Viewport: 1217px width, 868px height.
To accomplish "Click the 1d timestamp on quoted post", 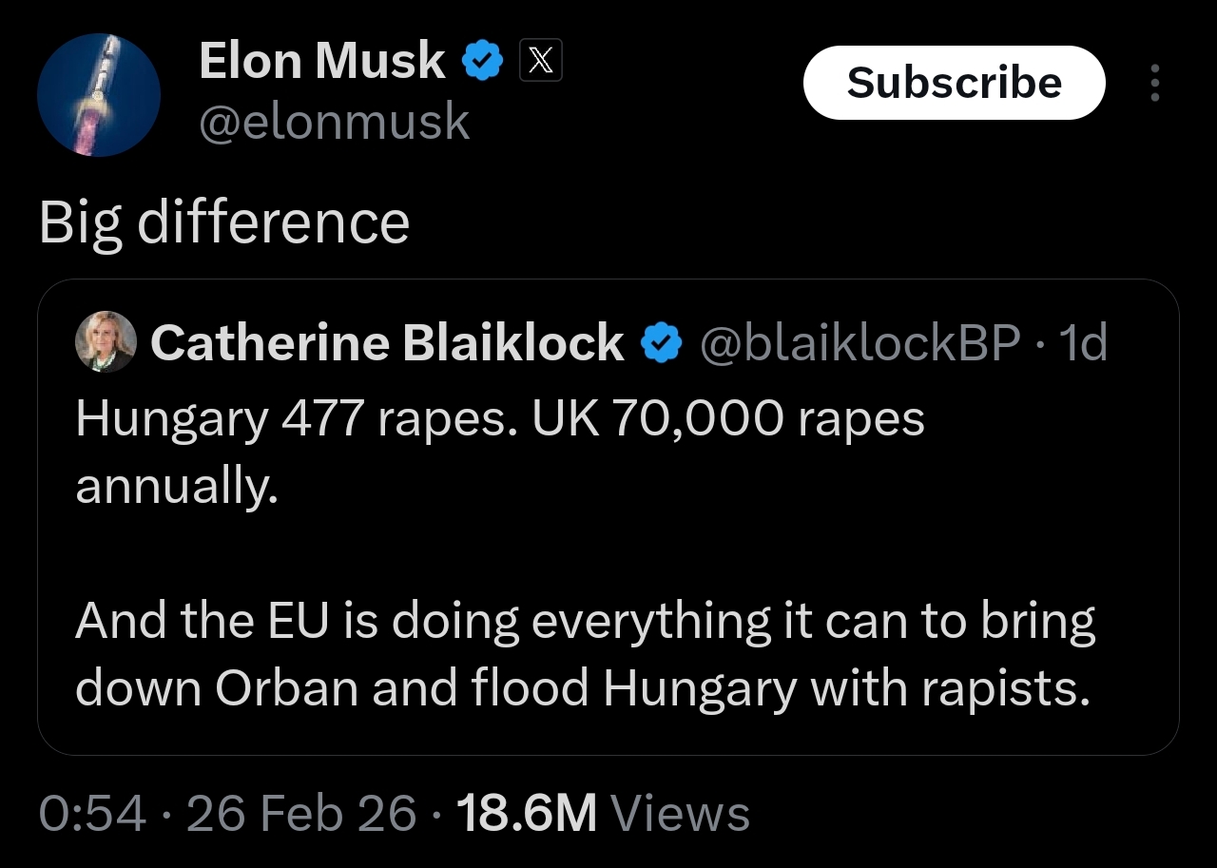I will (x=1082, y=342).
